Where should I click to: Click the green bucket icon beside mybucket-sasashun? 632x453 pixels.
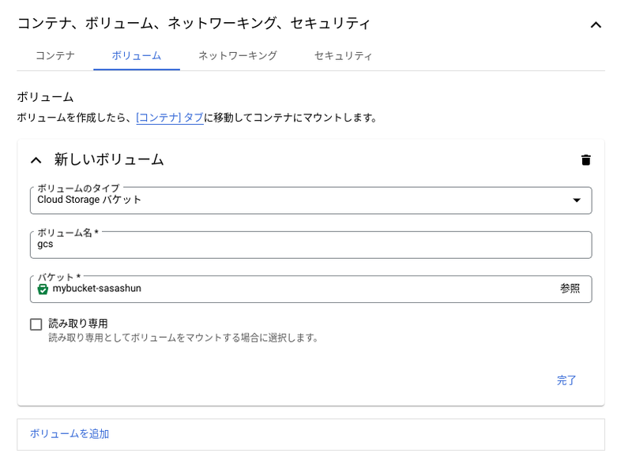(43, 289)
